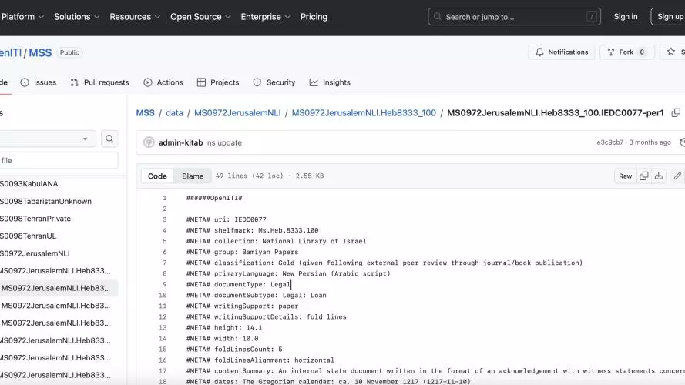The image size is (685, 385).
Task: Switch to the Blame view
Action: (x=193, y=176)
